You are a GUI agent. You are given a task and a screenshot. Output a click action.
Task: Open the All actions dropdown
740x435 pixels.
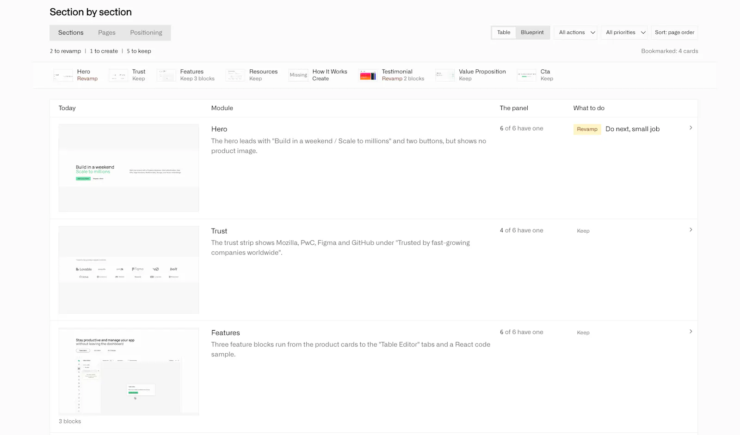click(576, 32)
